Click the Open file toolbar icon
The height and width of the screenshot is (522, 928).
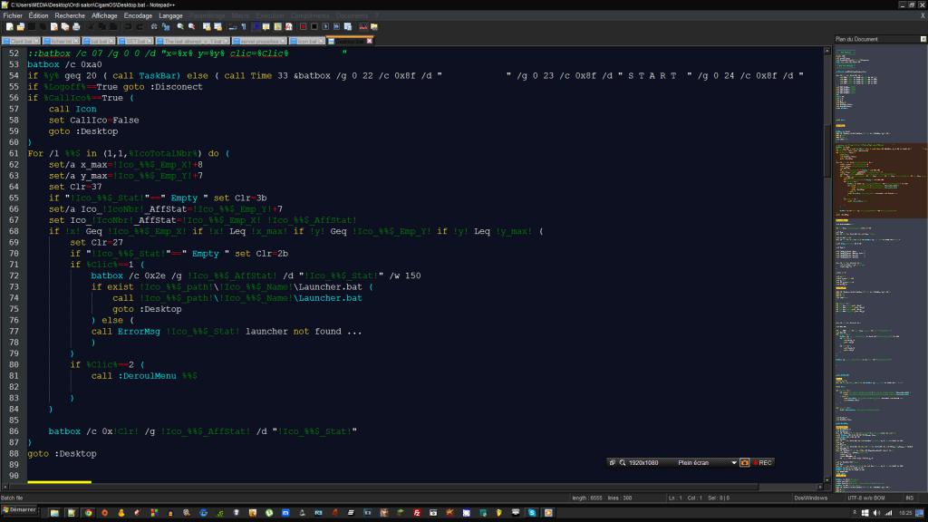pyautogui.click(x=21, y=26)
